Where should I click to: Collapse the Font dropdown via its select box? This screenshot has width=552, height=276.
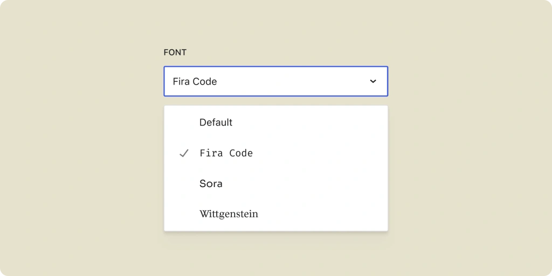pos(275,81)
